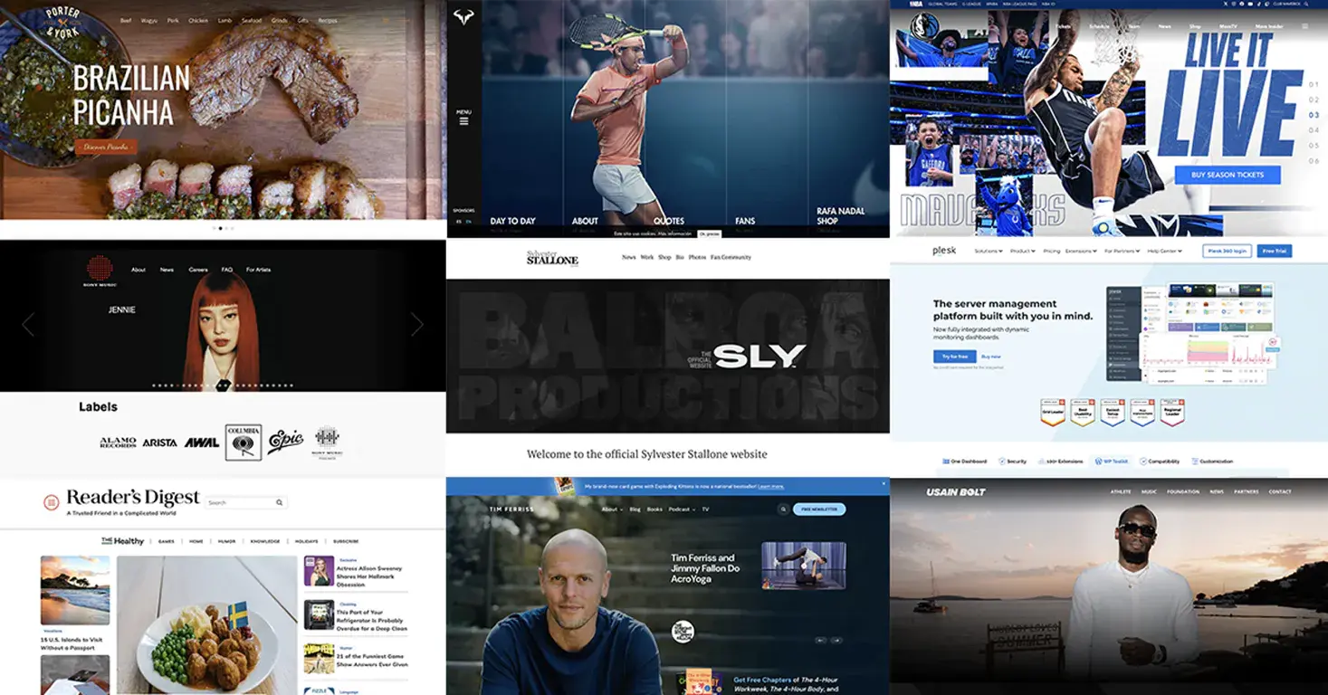Open NBA search via the magnifier icon
This screenshot has height=695, width=1328.
pos(1306,5)
